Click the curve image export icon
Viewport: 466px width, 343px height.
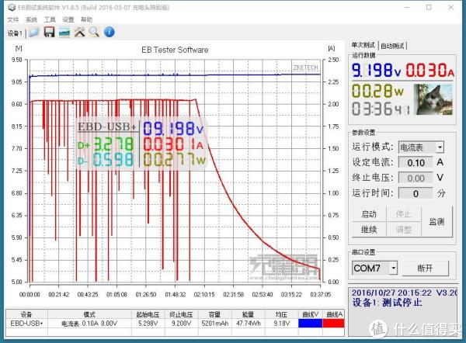coord(64,32)
